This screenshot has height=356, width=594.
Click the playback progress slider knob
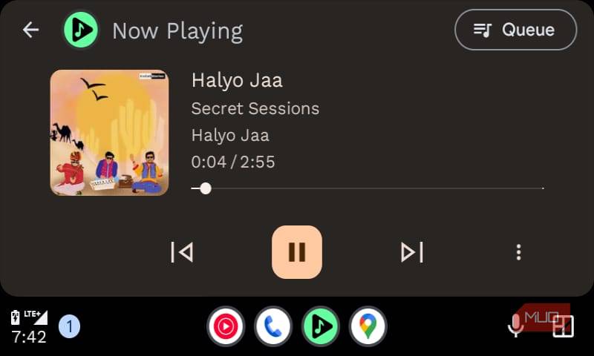tap(206, 188)
